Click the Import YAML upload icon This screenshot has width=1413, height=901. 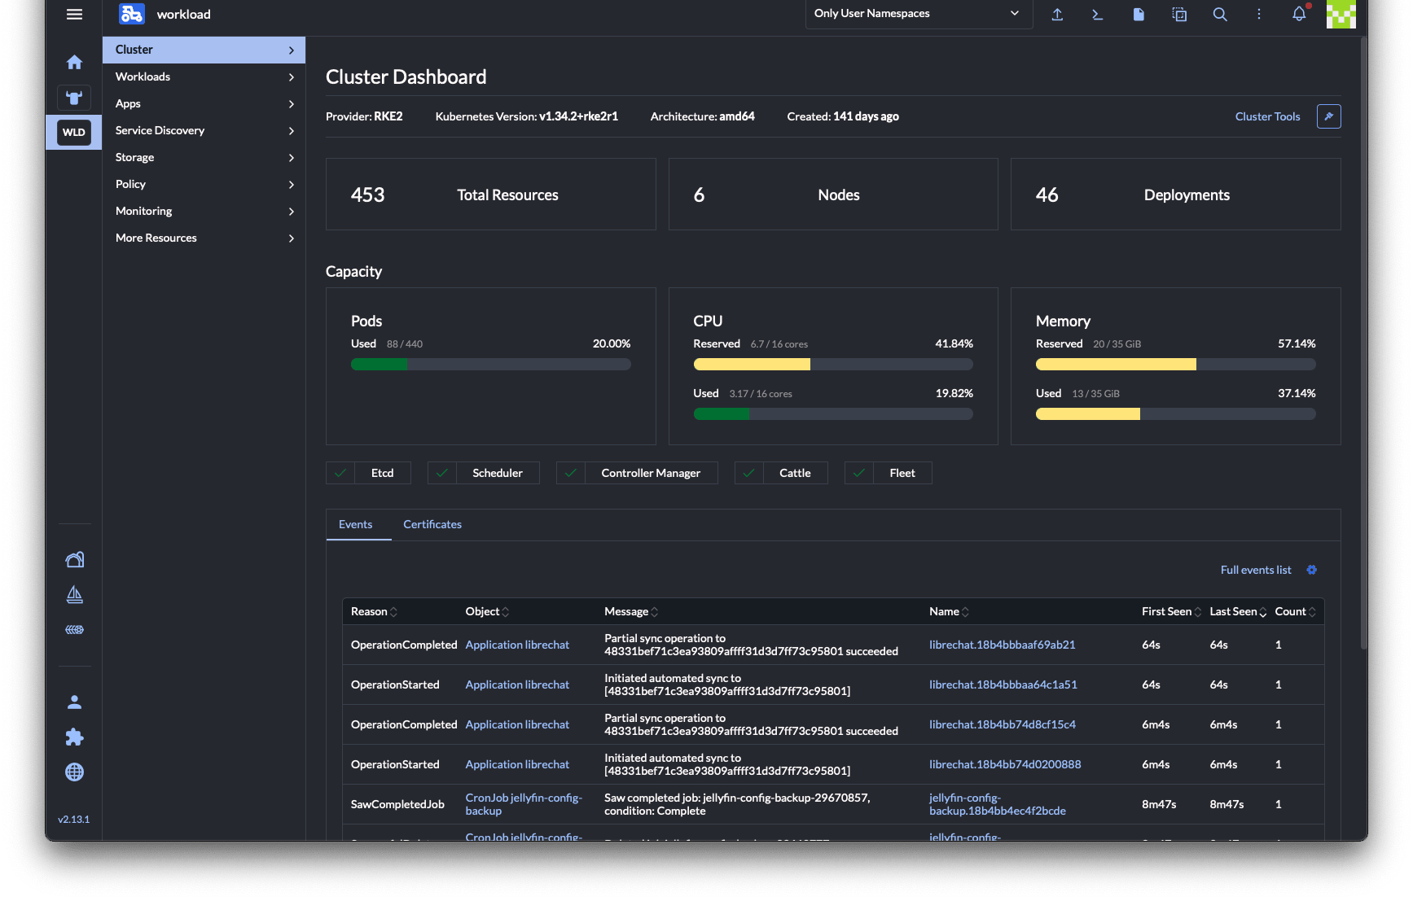(1057, 14)
